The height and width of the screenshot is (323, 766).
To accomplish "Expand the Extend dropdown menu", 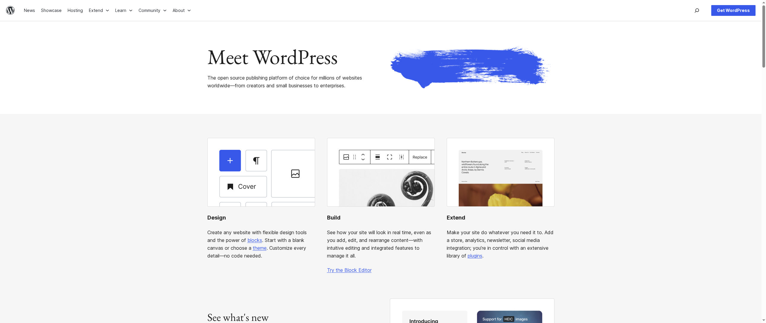I will 99,10.
